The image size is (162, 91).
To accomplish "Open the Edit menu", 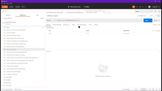I will (x=5, y=4).
